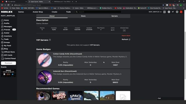Click the Report Abuse link

[126, 36]
